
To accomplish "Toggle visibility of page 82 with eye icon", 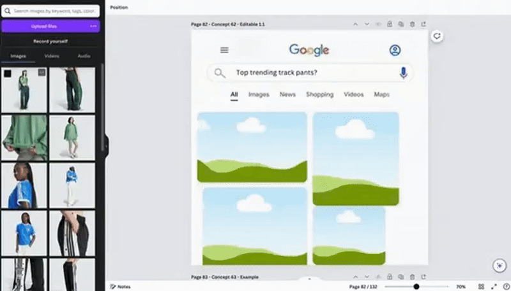I will 378,24.
